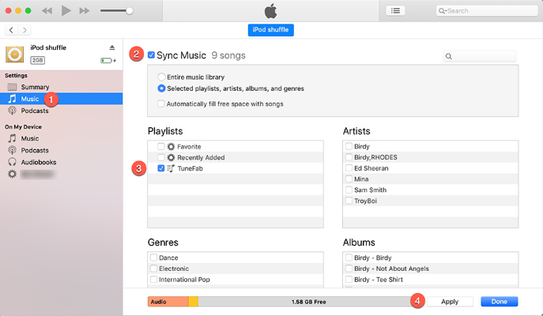Click the Summary list icon
The width and height of the screenshot is (543, 316).
coord(12,87)
